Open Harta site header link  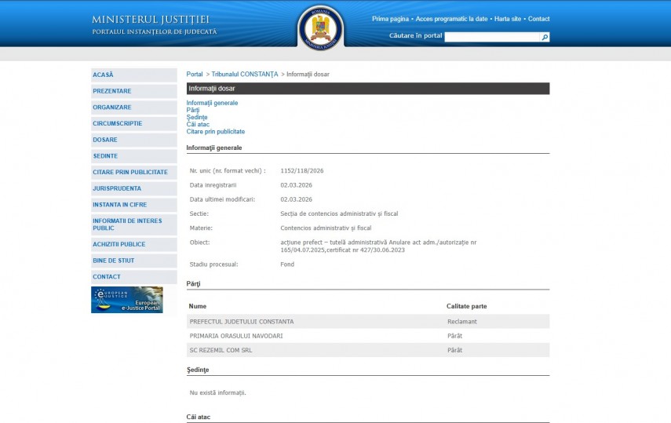[508, 19]
